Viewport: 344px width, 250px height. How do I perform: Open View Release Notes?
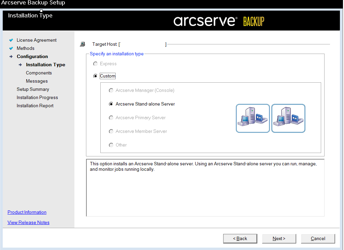(x=28, y=222)
